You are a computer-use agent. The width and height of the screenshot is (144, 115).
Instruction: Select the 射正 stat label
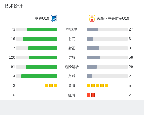coord(72,48)
